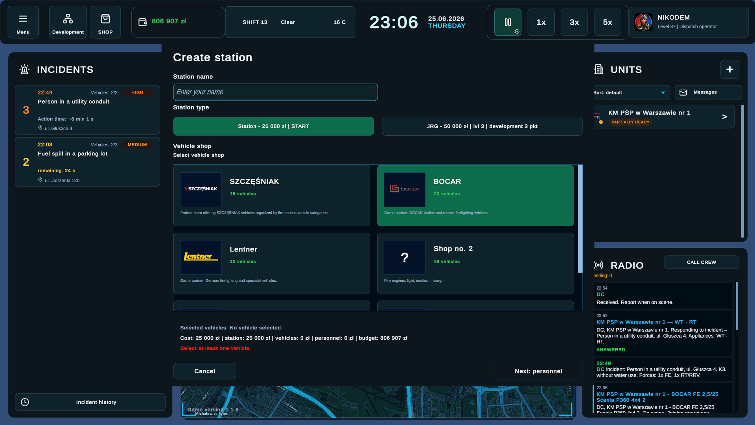Click the units building icon
Screen dimensions: 755x425
tap(598, 70)
